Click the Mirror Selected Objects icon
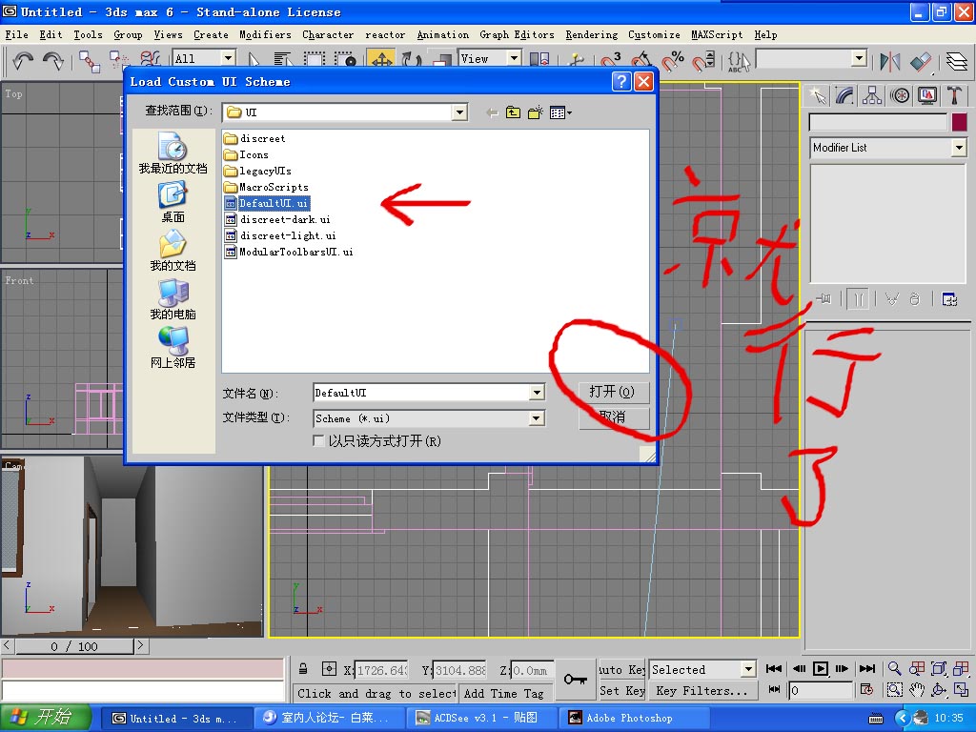976x732 pixels. click(890, 60)
